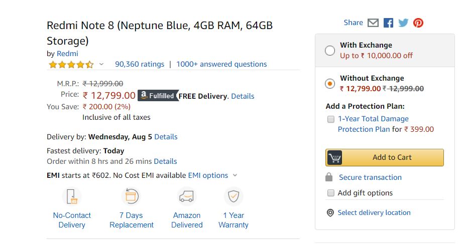The image size is (463, 244).
Task: Select the Without Exchange radio option
Action: click(x=330, y=84)
